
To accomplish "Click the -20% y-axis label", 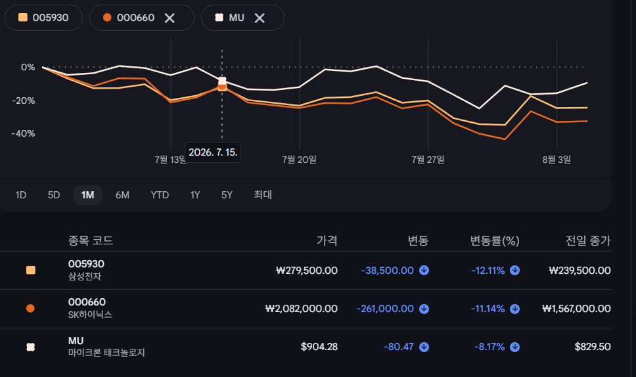I will pos(23,100).
